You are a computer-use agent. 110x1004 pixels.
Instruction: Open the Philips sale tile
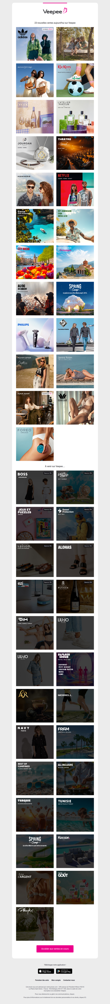[35, 335]
